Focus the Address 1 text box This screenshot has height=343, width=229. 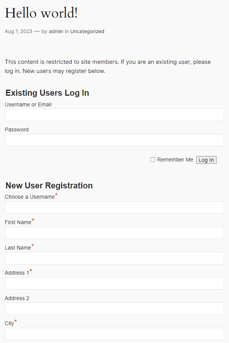tap(114, 283)
